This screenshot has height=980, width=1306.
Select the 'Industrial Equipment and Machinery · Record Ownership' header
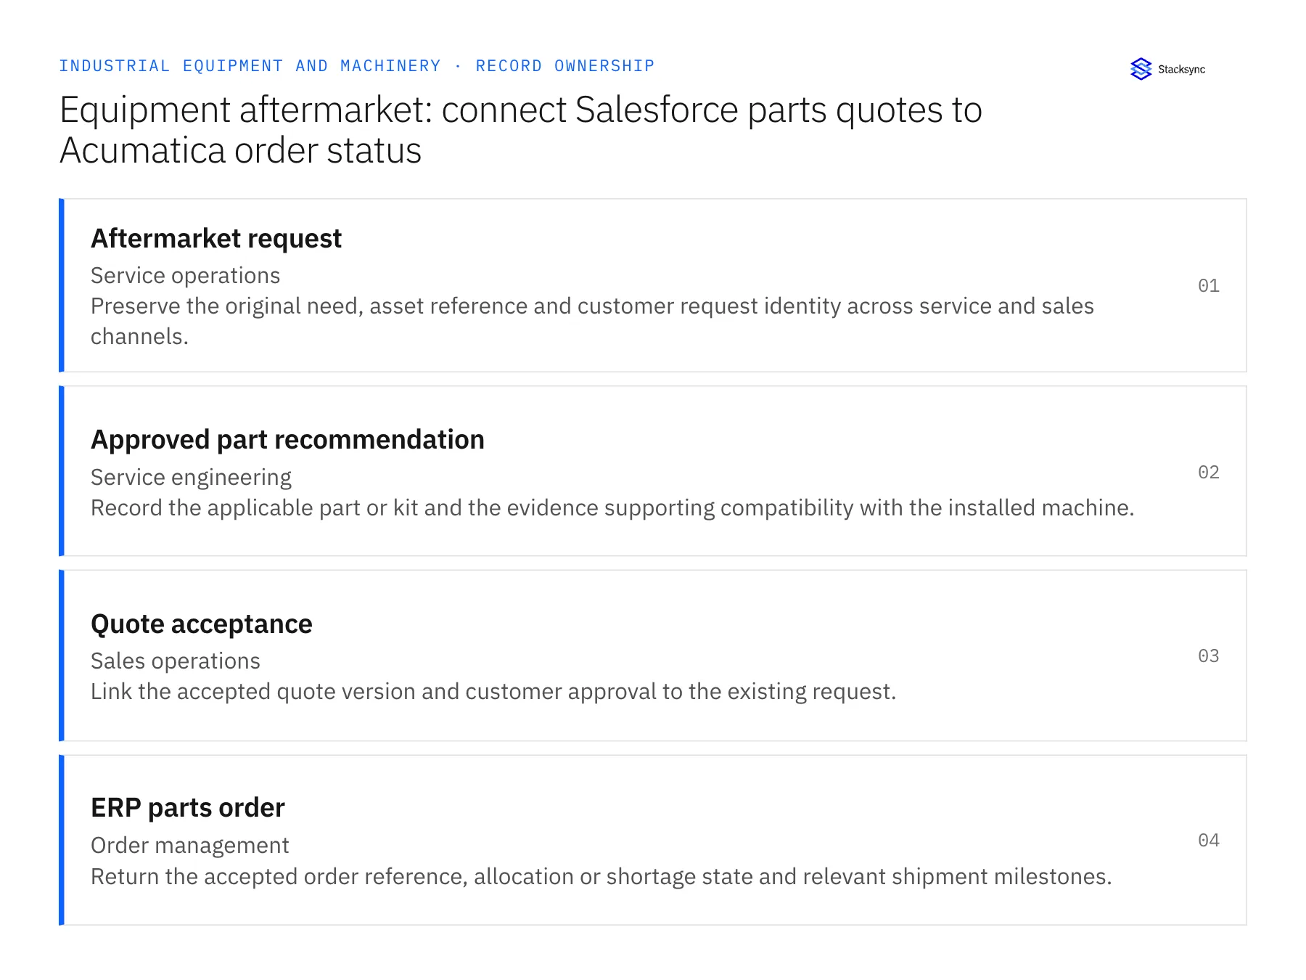tap(357, 66)
